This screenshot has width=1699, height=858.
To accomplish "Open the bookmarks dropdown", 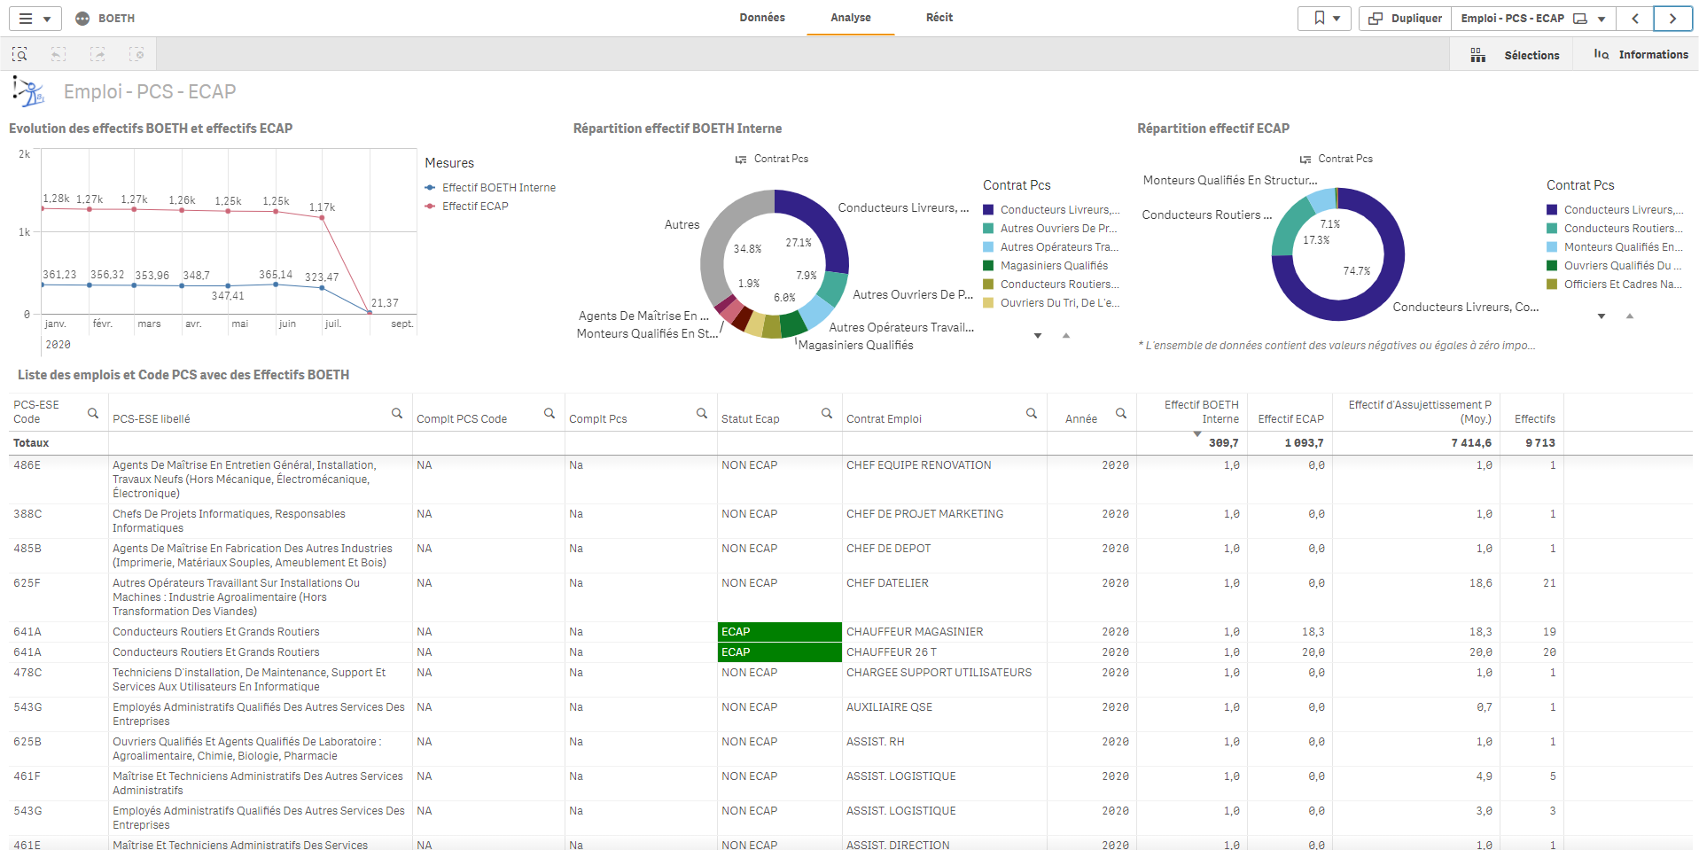I will [x=1326, y=19].
